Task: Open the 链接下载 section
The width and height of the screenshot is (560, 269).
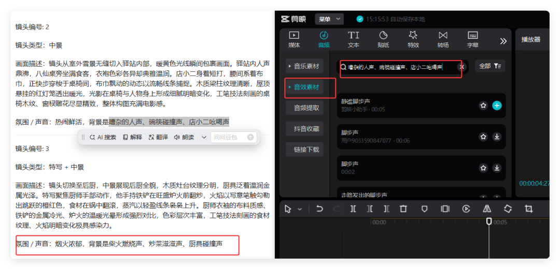Action: tap(306, 150)
